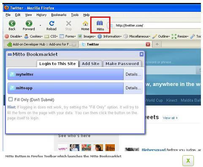Reload the current page
The width and height of the screenshot is (203, 167).
(x=51, y=25)
